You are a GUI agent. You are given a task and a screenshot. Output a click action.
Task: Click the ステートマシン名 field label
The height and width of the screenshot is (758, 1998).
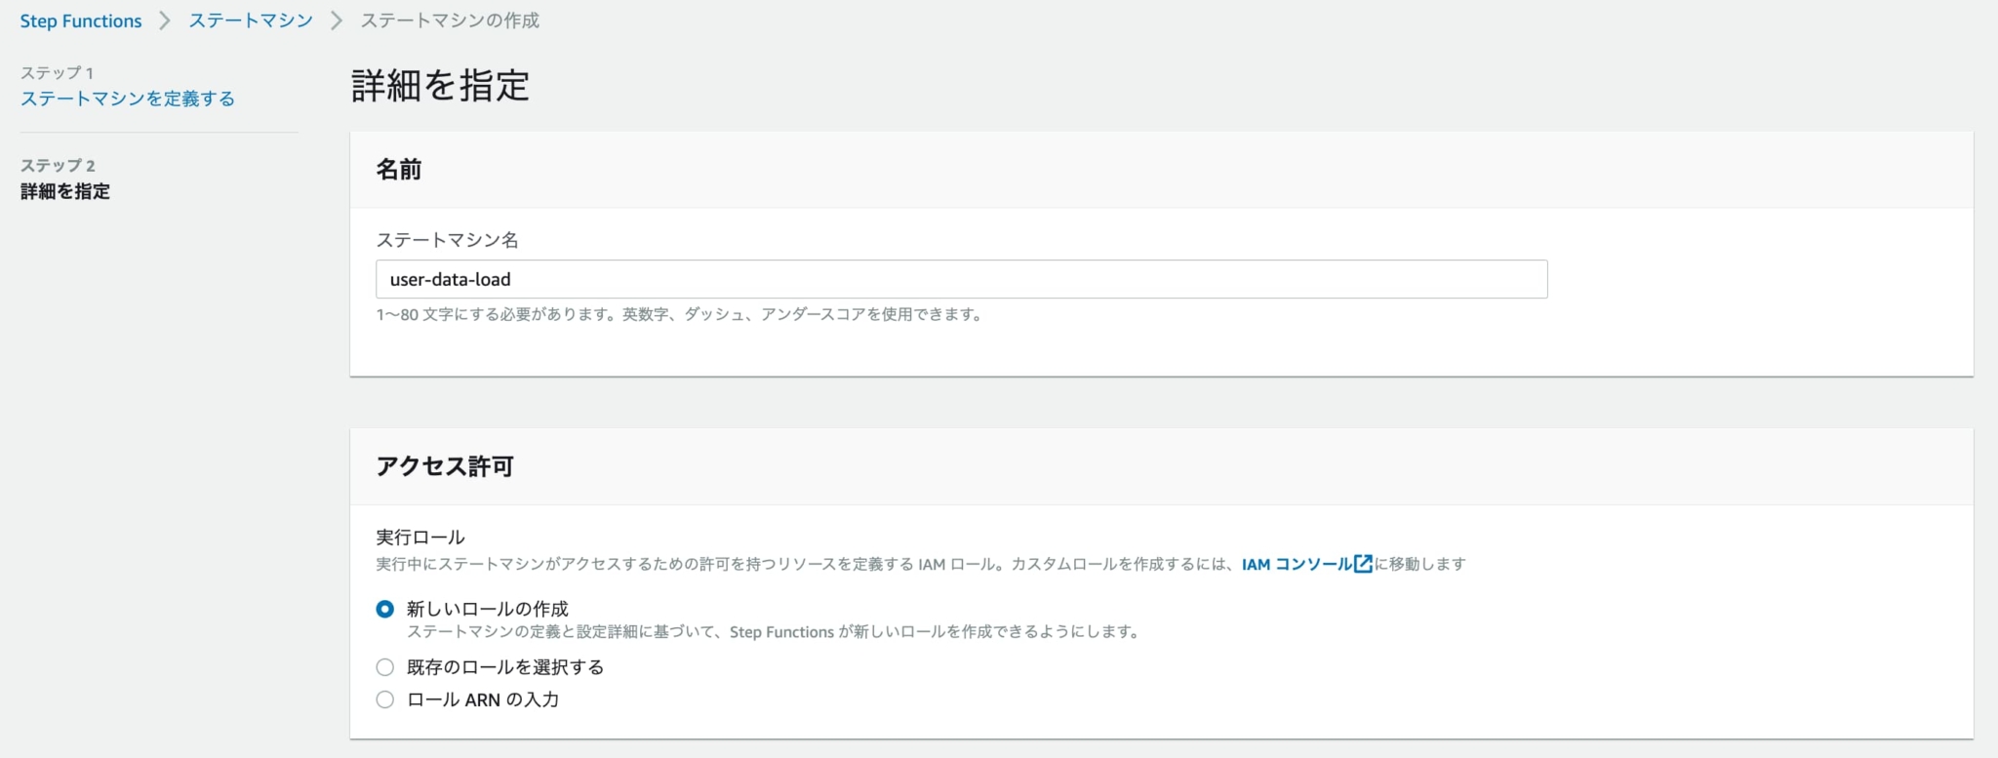[x=447, y=240]
